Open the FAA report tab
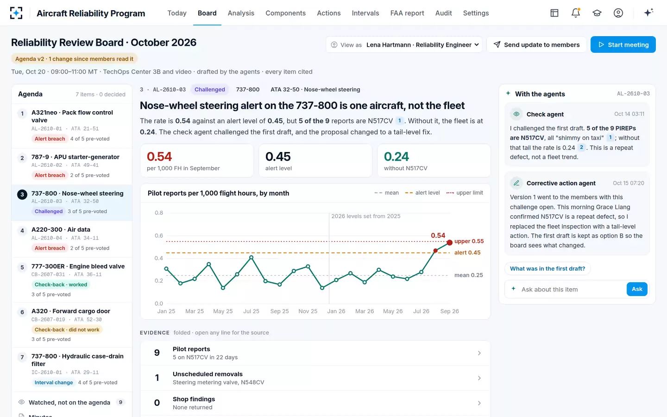Screen dimensions: 667x417 click(x=407, y=13)
